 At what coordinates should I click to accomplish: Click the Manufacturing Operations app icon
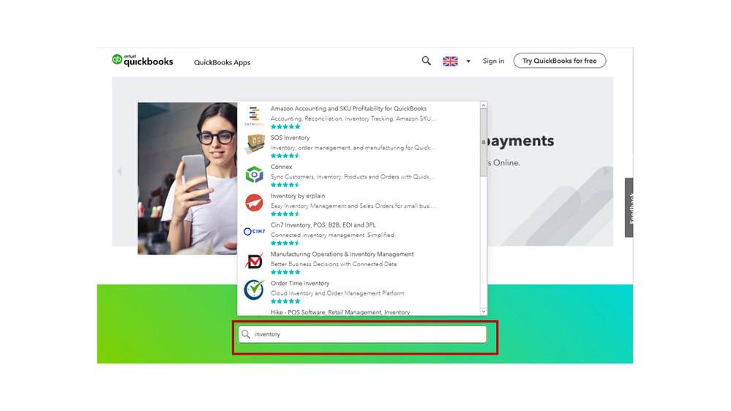[254, 261]
